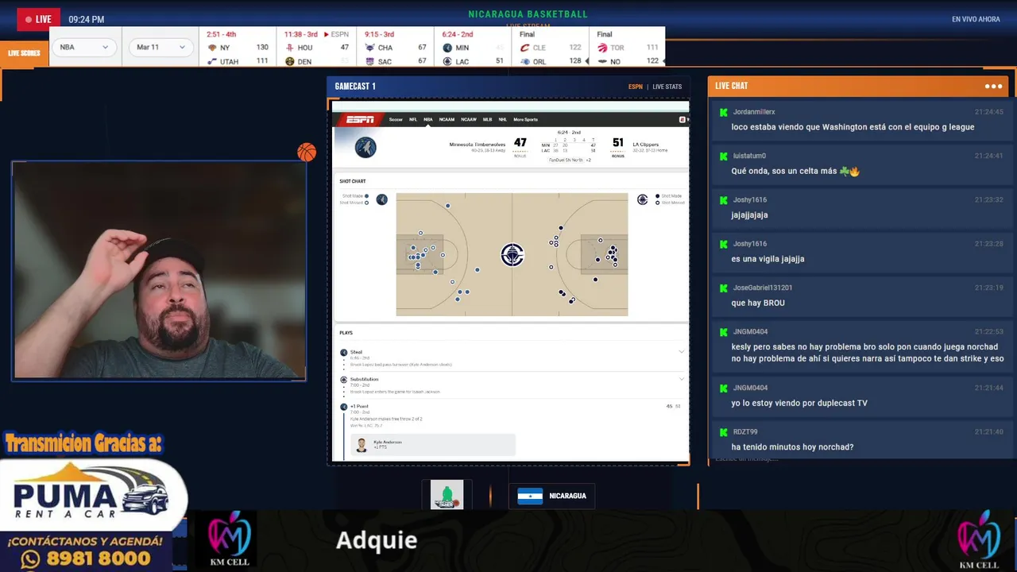The image size is (1017, 572).
Task: Click the Timberwolves icon on +1 Point play
Action: point(344,407)
